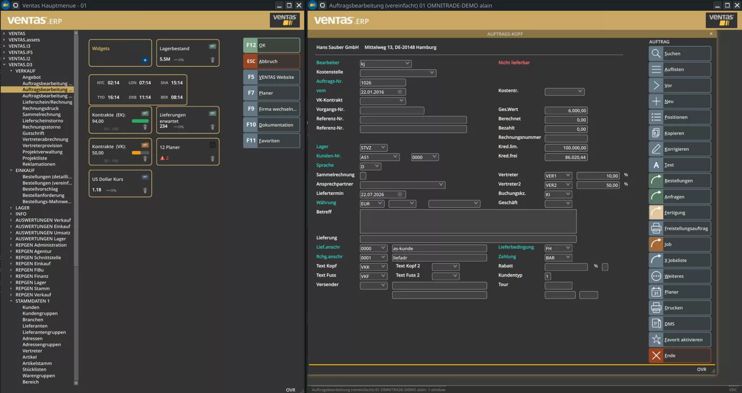742x393 pixels.
Task: Collapse the STAMMDATEN 1 tree node
Action: click(x=11, y=301)
